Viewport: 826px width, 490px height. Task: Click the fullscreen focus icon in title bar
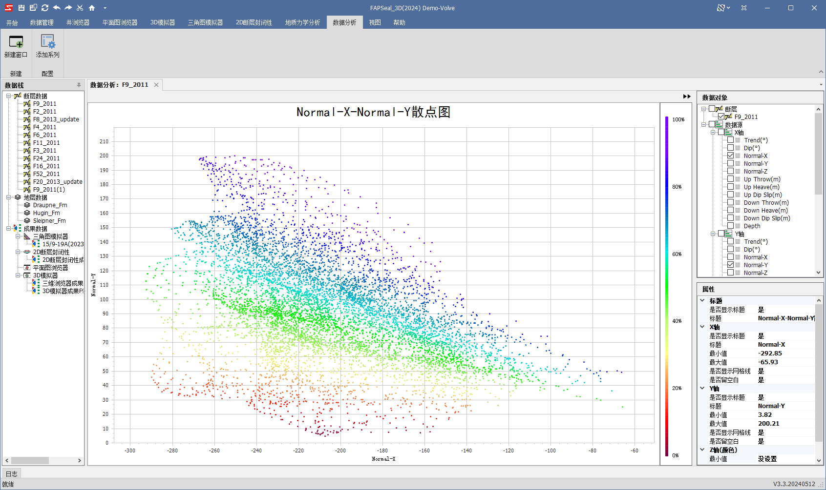744,8
